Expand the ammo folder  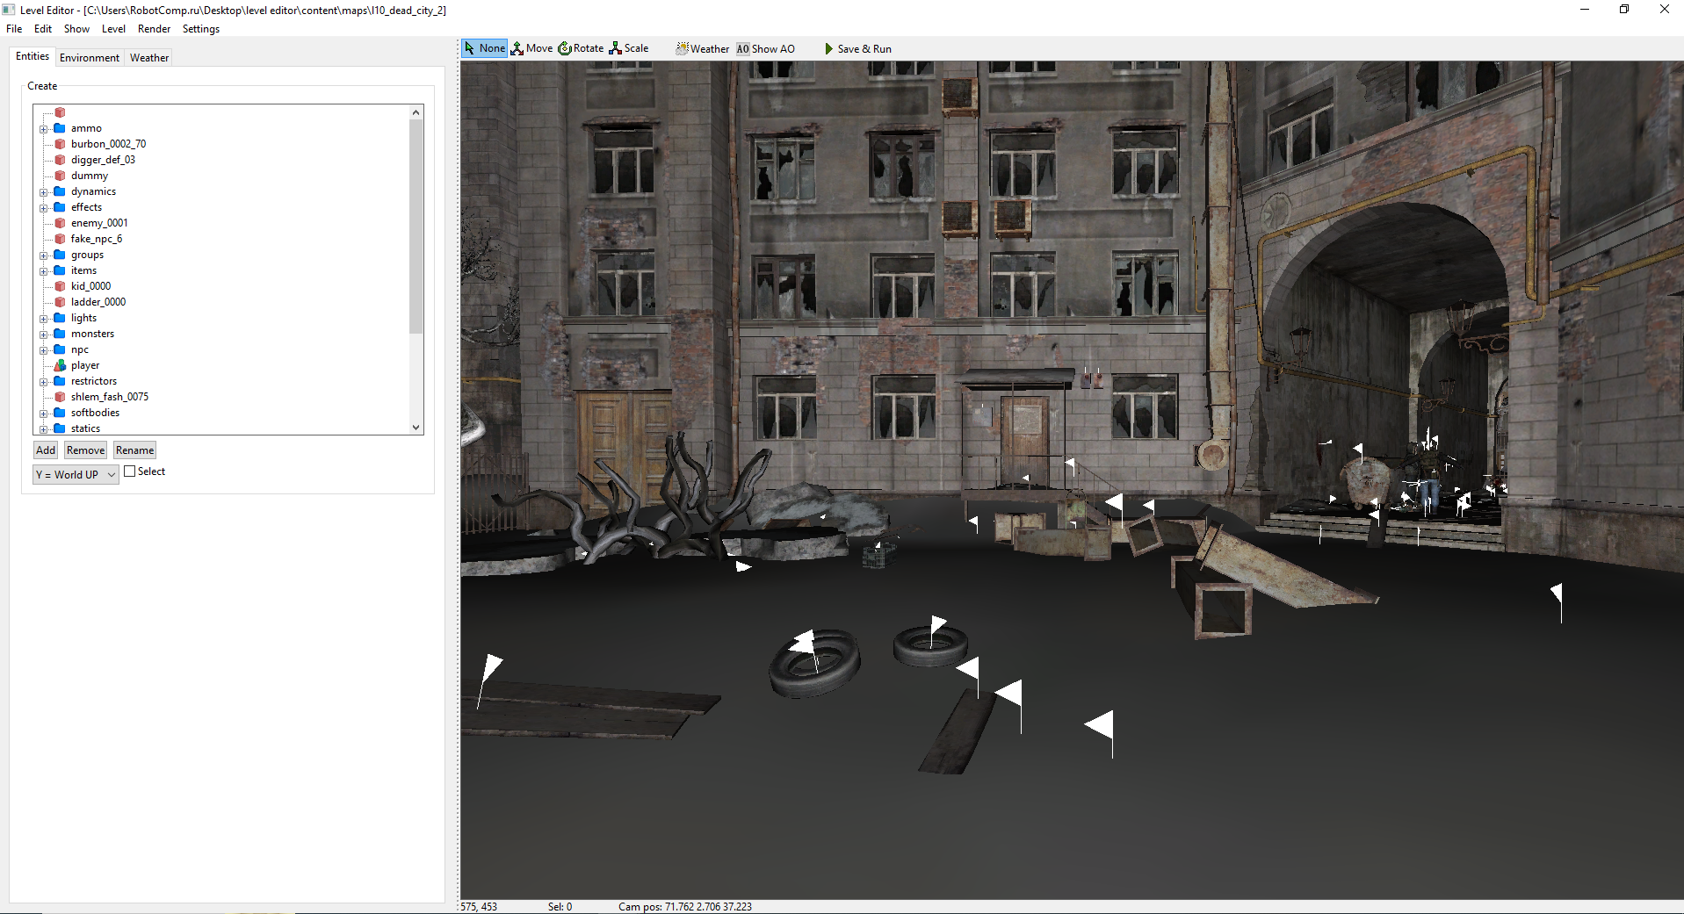(x=43, y=129)
